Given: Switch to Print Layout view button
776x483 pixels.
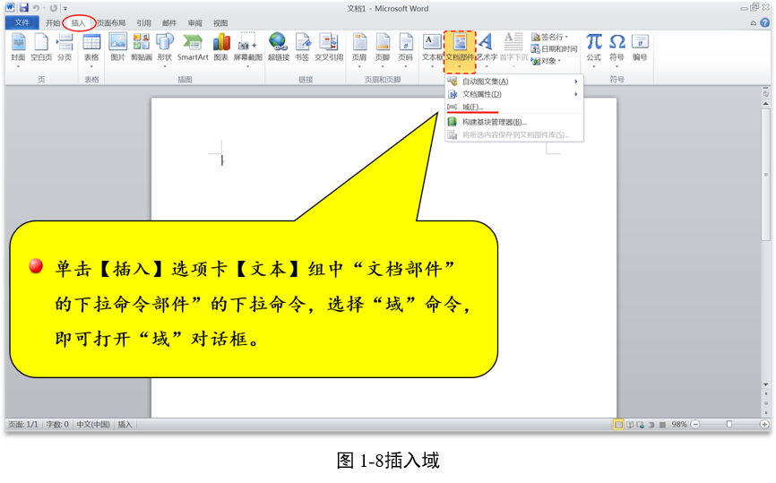Looking at the screenshot, I should tap(618, 425).
